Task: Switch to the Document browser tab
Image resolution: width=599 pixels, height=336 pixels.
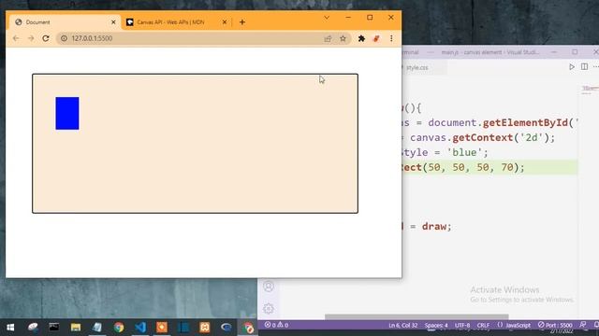Action: pyautogui.click(x=64, y=22)
